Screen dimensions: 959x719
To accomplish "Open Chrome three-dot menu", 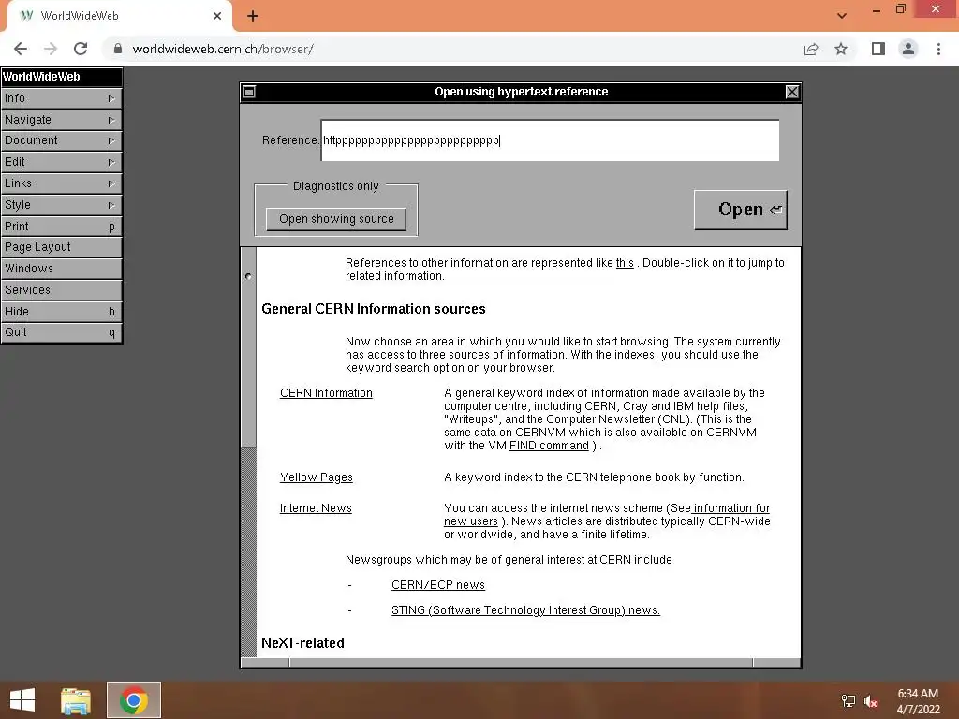I will 938,49.
